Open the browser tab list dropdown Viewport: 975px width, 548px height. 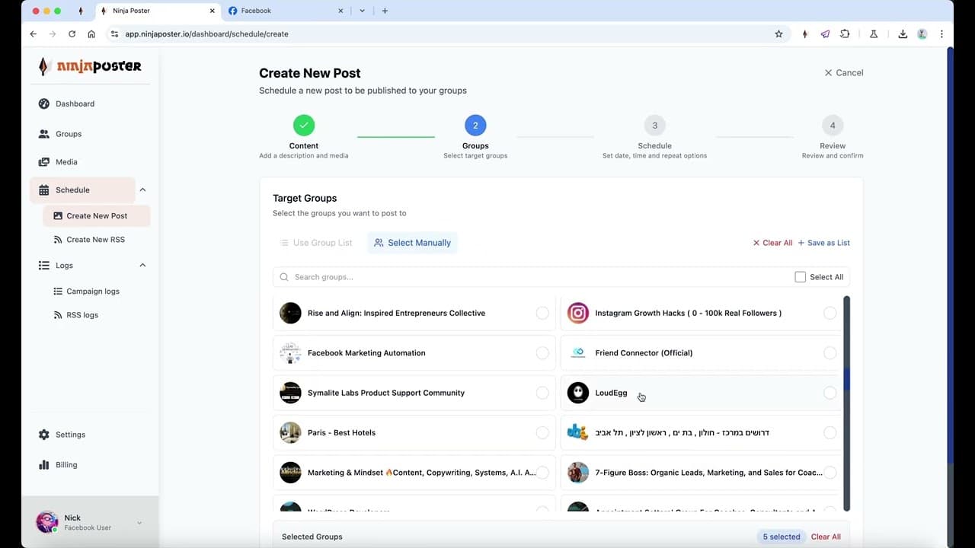coord(362,11)
